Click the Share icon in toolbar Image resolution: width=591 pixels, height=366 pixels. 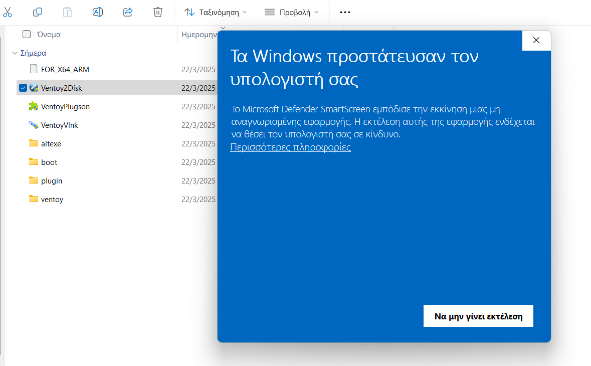coord(128,12)
